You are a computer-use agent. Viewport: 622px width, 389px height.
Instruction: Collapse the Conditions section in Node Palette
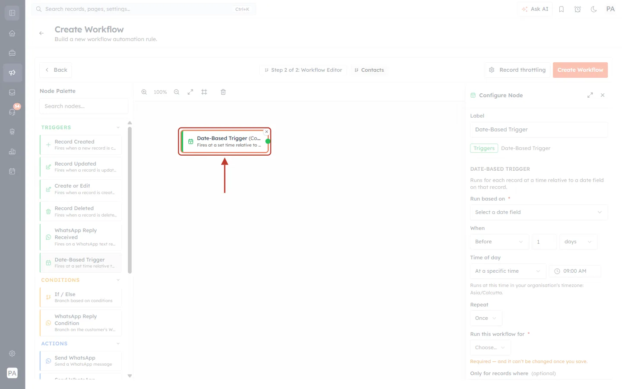pos(118,280)
